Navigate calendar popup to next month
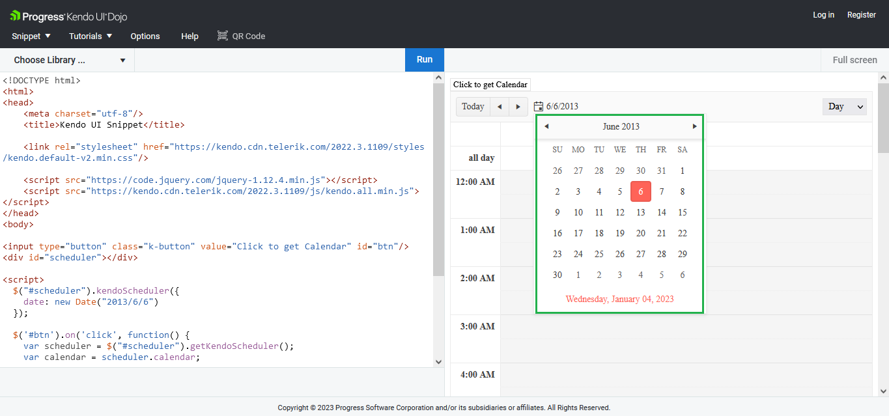This screenshot has height=416, width=889. point(694,126)
